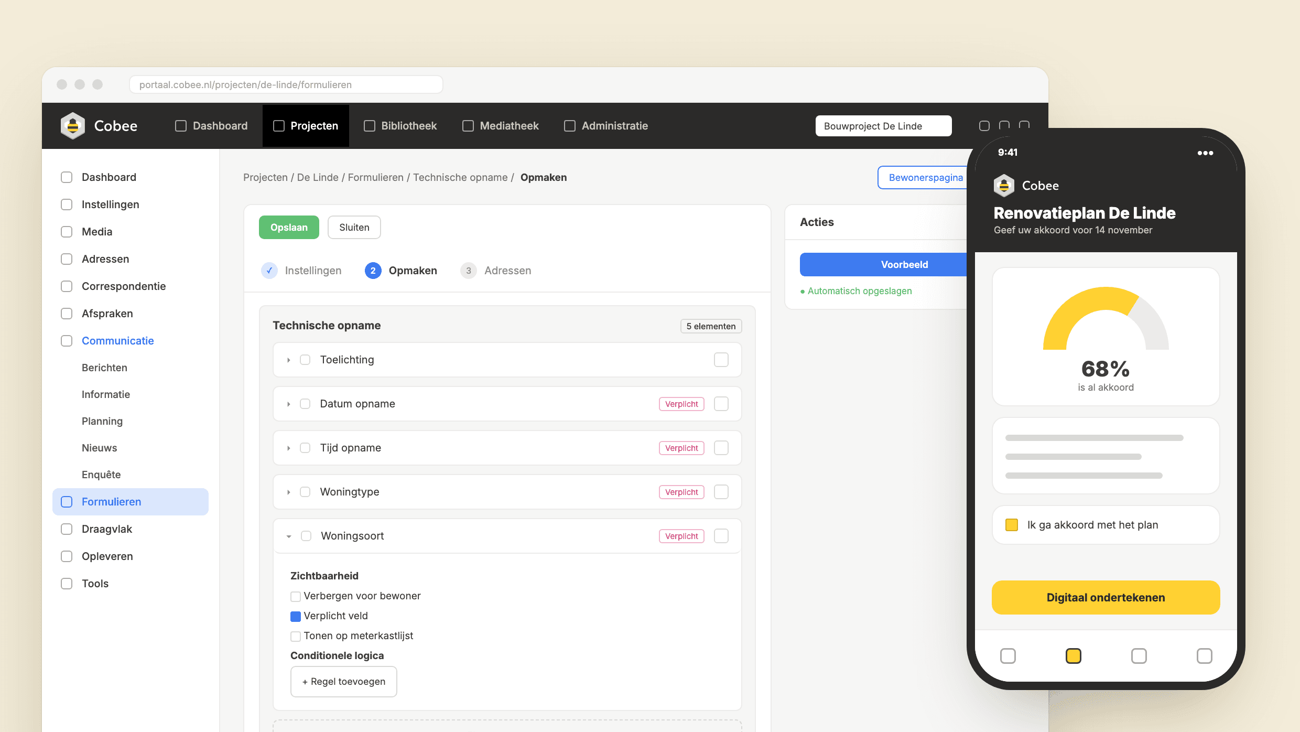Viewport: 1300px width, 732px height.
Task: Click the Afspraken sidebar icon
Action: click(x=67, y=314)
